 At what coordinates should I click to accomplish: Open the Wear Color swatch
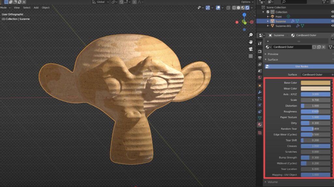coord(315,88)
